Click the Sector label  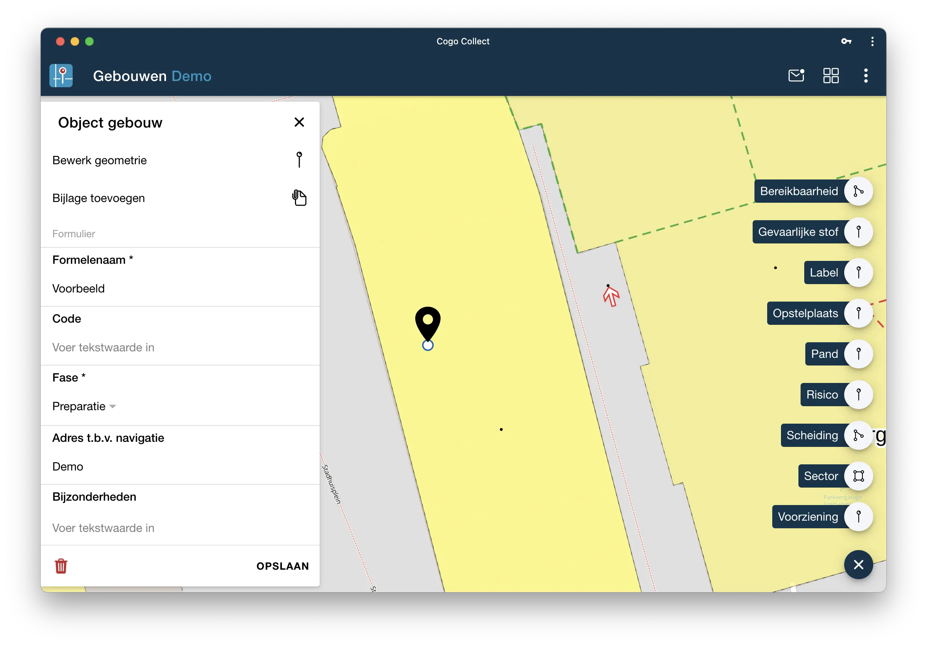pyautogui.click(x=821, y=476)
